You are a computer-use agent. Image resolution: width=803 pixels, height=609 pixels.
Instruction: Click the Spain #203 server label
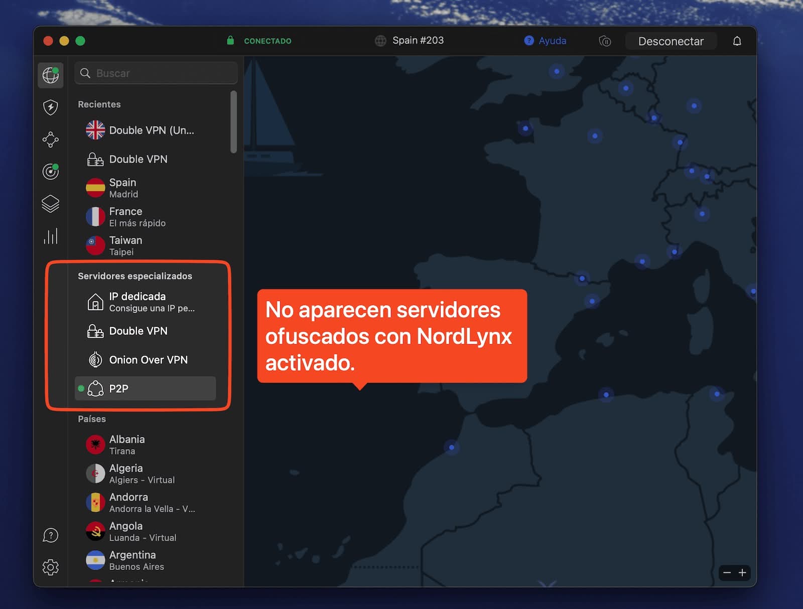tap(418, 40)
